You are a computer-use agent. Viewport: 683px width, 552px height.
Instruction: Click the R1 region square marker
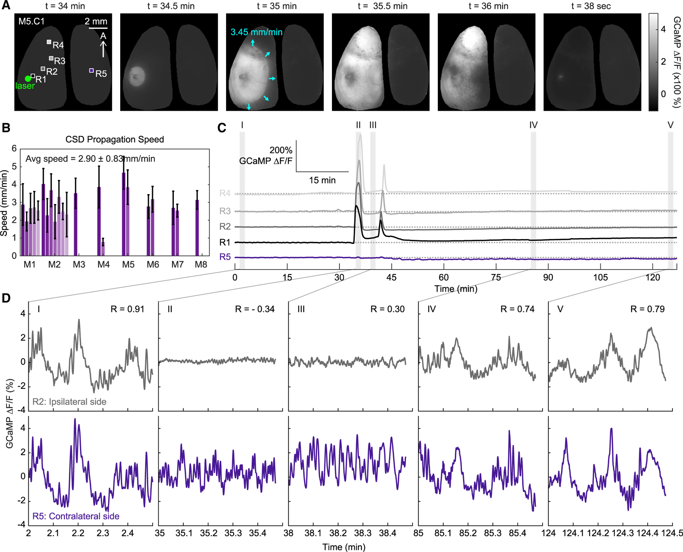[x=33, y=76]
